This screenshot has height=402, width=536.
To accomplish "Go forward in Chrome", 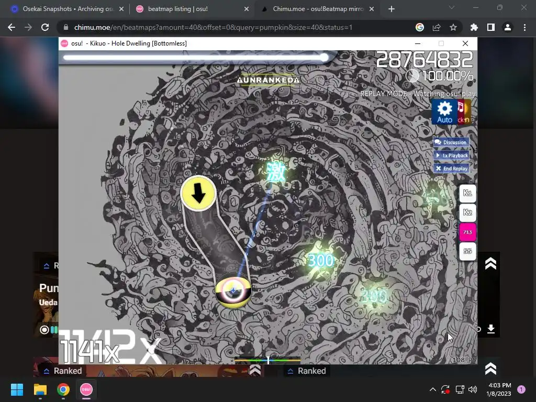I will [28, 27].
